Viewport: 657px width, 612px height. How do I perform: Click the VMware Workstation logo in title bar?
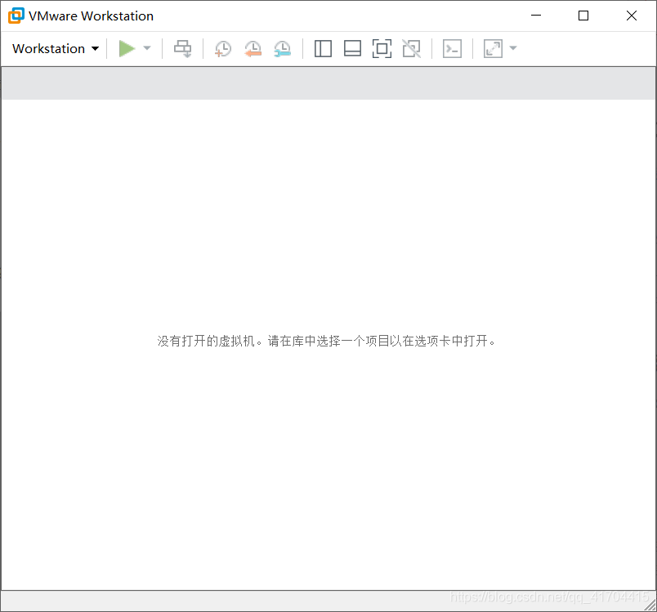pos(16,16)
